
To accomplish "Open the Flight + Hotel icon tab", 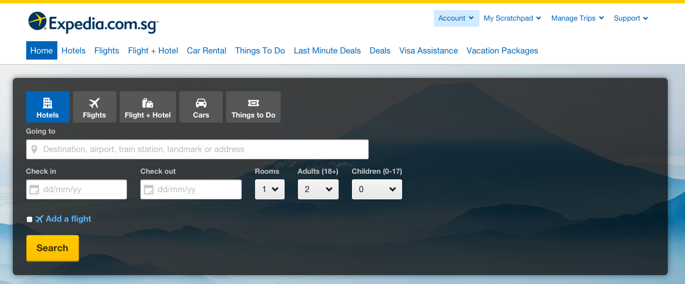I will (148, 107).
